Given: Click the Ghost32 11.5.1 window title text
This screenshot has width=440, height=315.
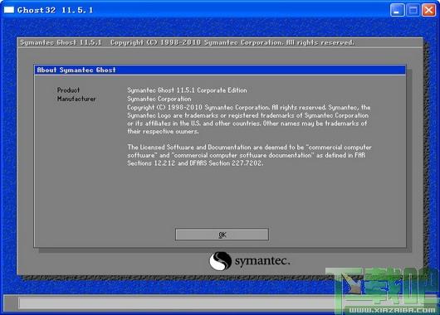Looking at the screenshot, I should (x=55, y=10).
